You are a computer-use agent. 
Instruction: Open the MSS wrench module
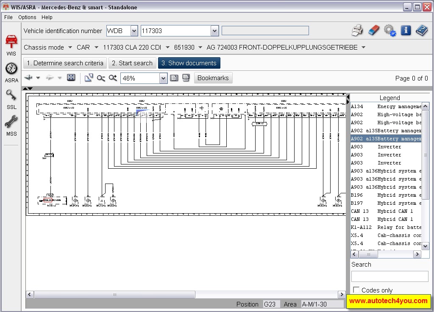tap(11, 126)
